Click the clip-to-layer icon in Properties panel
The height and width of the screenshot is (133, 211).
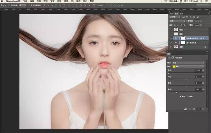point(185,109)
